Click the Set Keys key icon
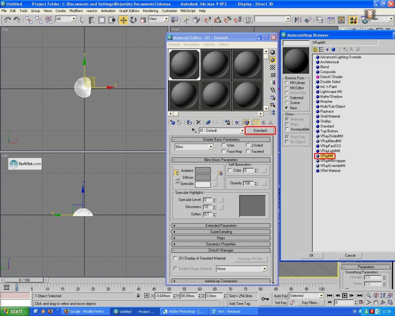The width and height of the screenshot is (395, 316). point(265,299)
